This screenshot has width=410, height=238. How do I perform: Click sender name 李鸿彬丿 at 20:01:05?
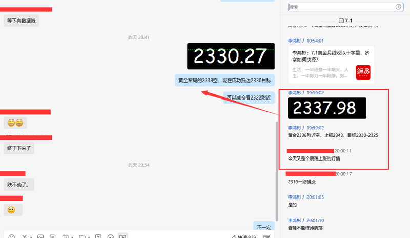click(296, 197)
